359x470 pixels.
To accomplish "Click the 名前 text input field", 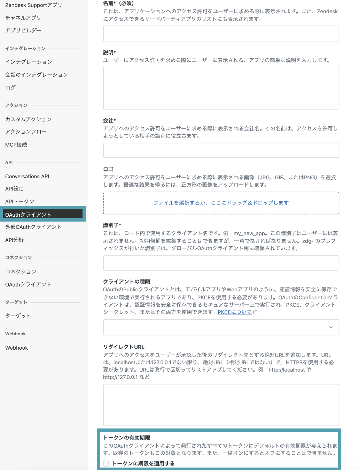I will [221, 33].
